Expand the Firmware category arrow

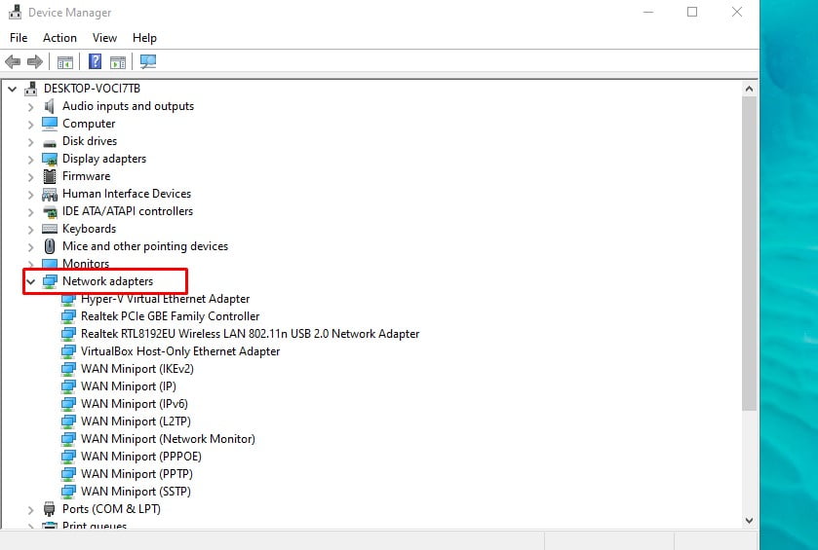click(x=30, y=177)
